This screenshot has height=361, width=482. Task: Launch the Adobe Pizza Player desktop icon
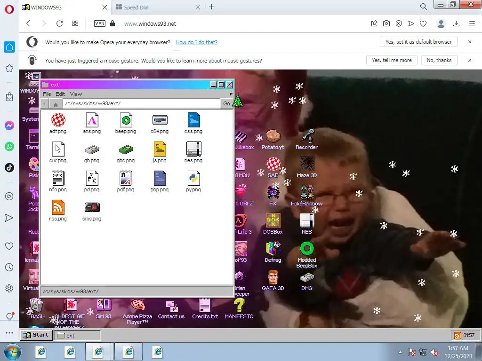137,306
